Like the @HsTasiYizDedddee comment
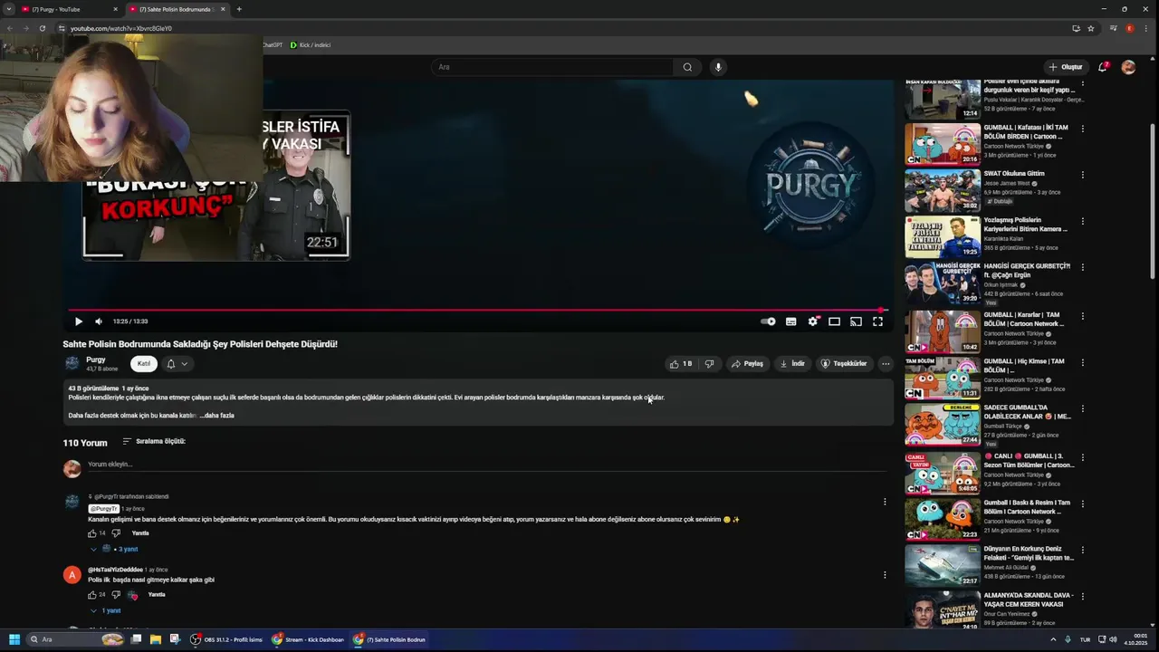Screen dimensions: 1159x652 tap(92, 595)
